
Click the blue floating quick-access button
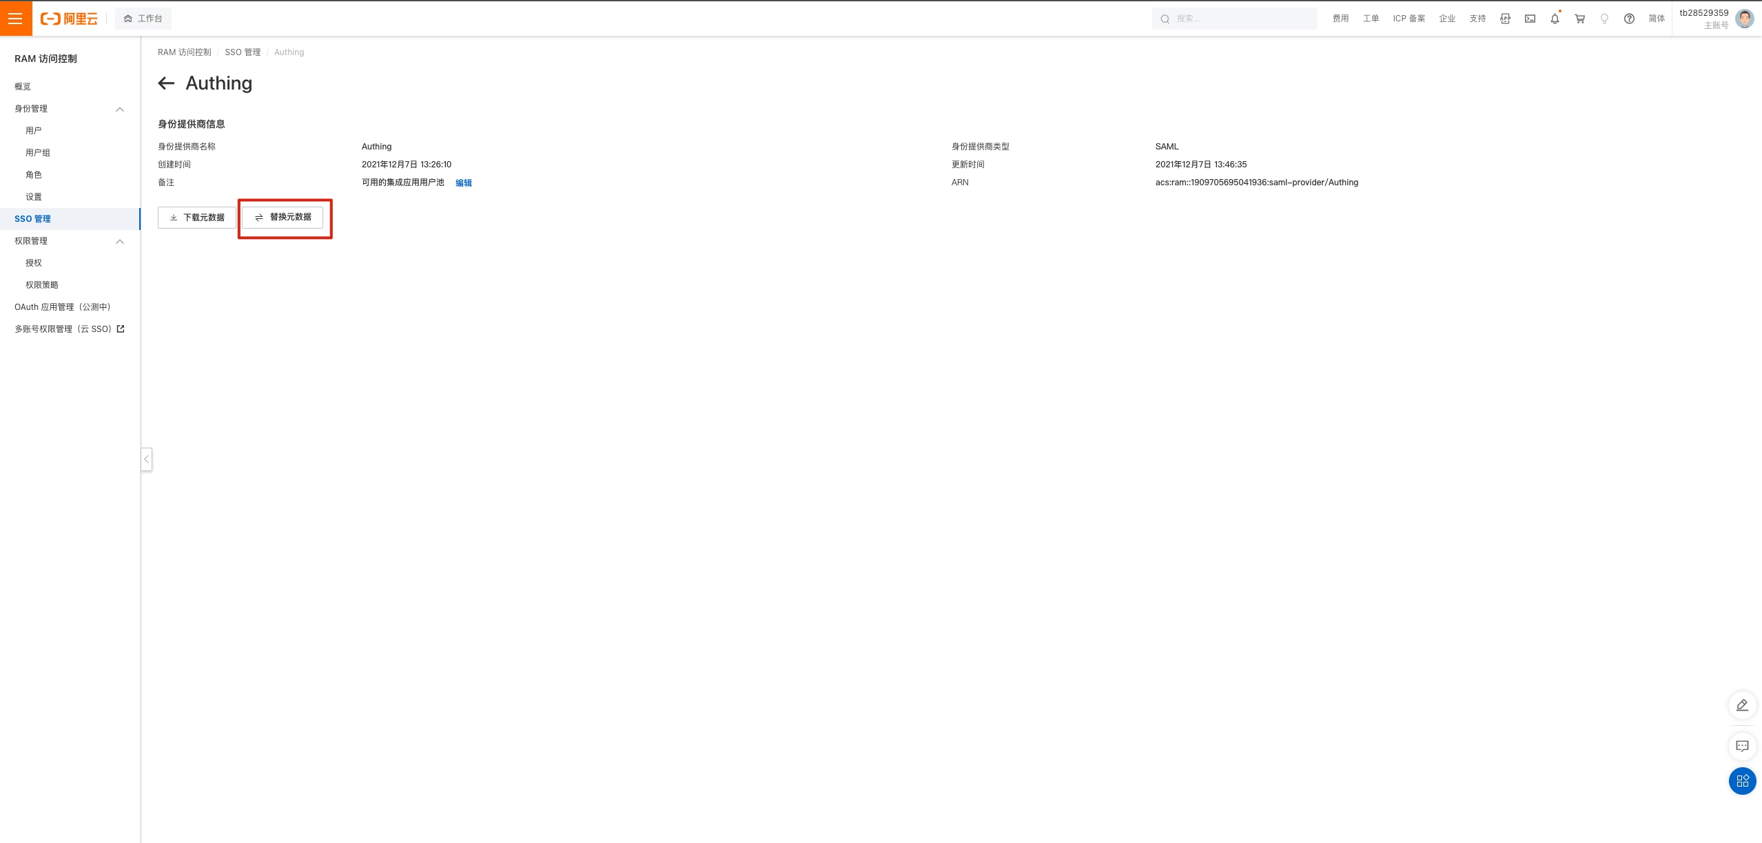pyautogui.click(x=1742, y=781)
